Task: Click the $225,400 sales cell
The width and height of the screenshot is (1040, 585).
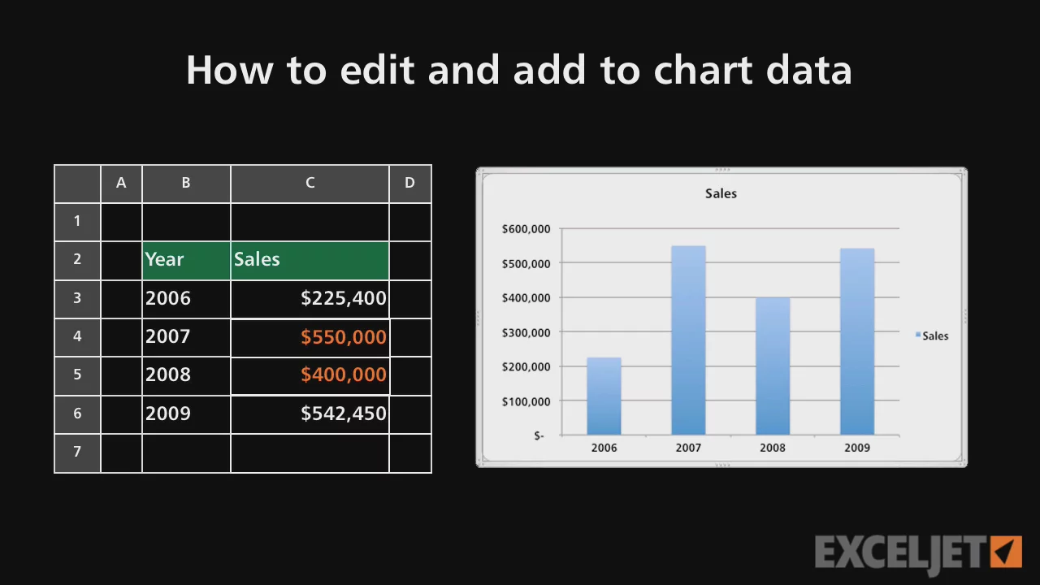Action: [310, 299]
